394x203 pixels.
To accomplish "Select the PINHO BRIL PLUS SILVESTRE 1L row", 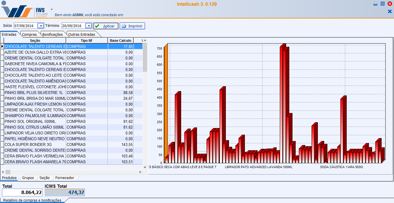I will [x=73, y=93].
